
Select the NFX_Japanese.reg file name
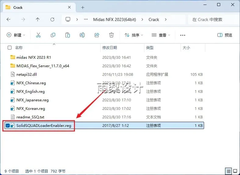point(33,100)
